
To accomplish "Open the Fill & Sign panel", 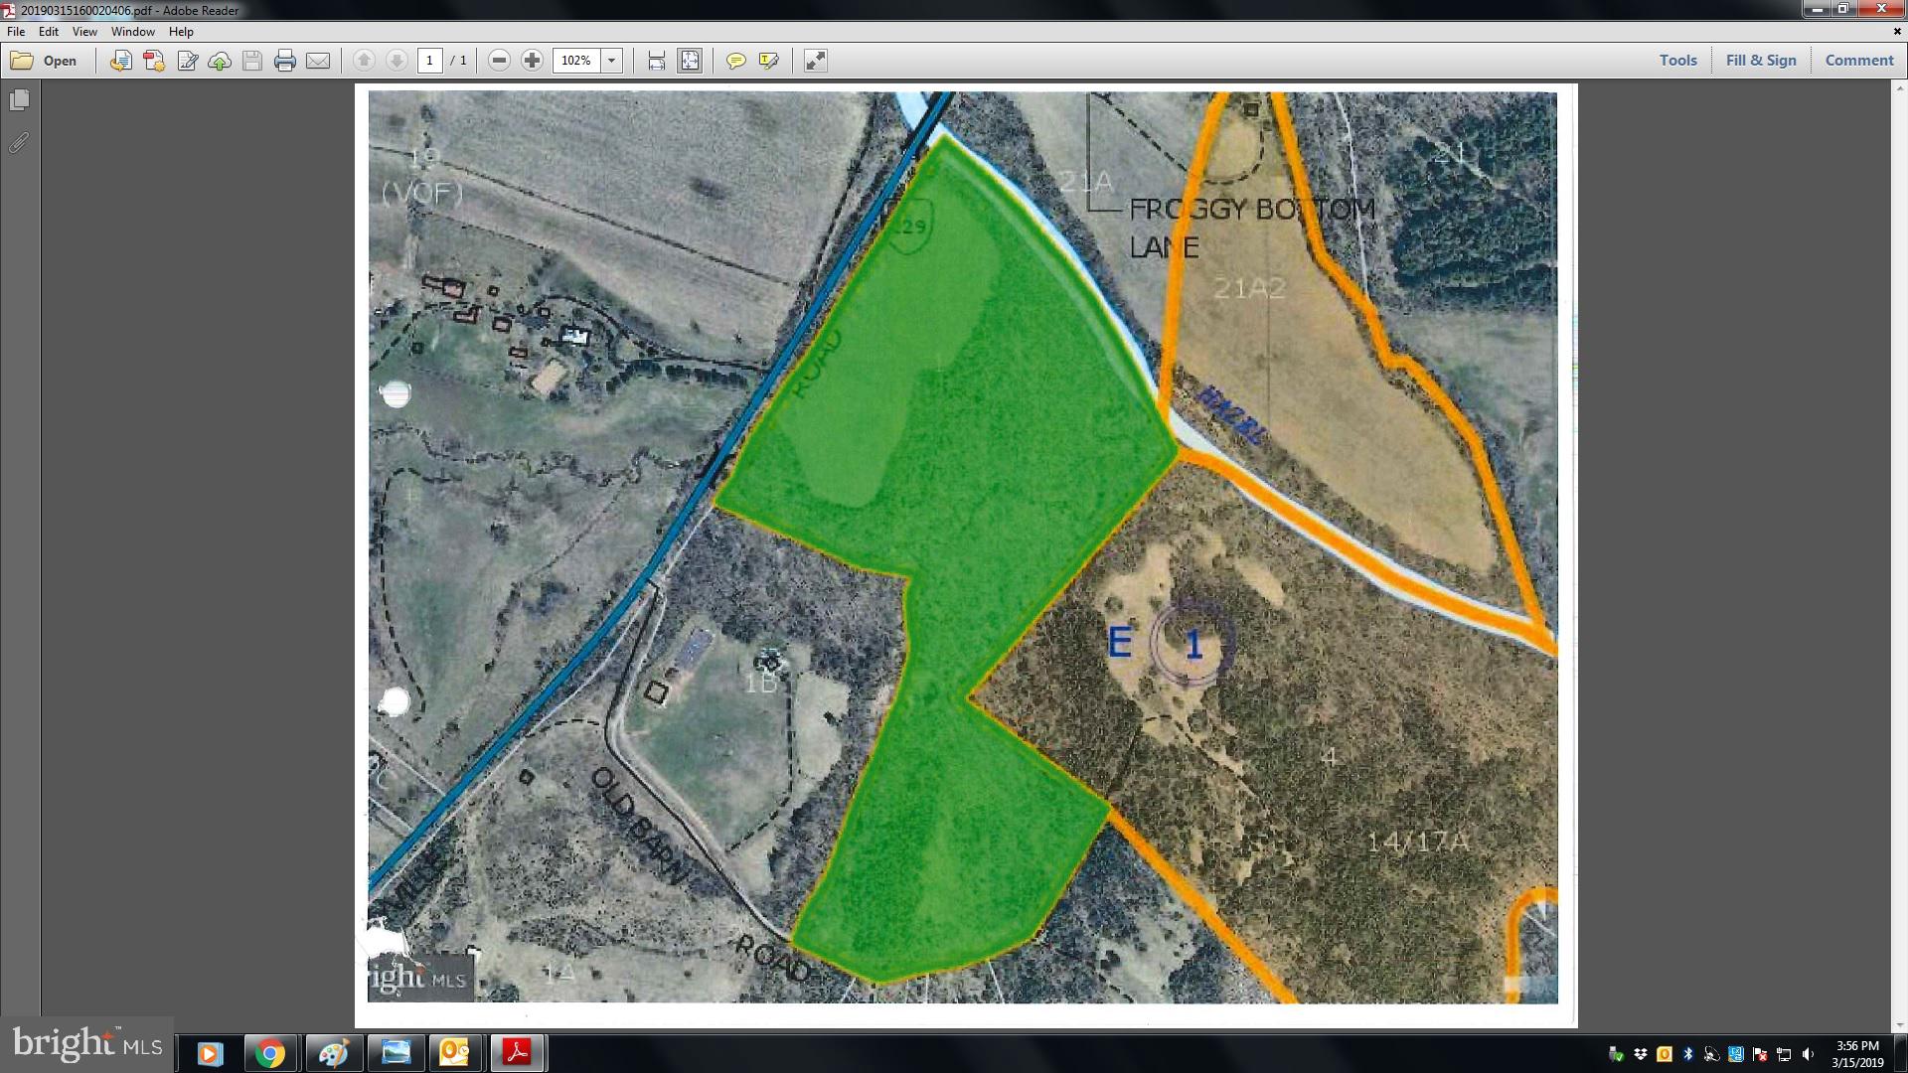I will (1761, 61).
